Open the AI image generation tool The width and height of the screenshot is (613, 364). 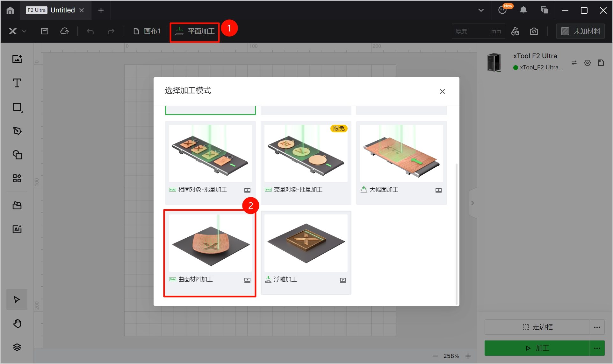(17, 229)
